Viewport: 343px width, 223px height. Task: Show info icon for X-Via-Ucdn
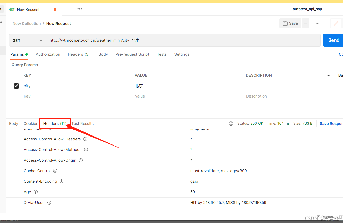pos(49,203)
